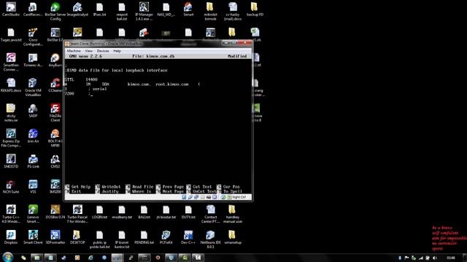Click the VirtualBox mouse integration indicator

pyautogui.click(x=223, y=197)
